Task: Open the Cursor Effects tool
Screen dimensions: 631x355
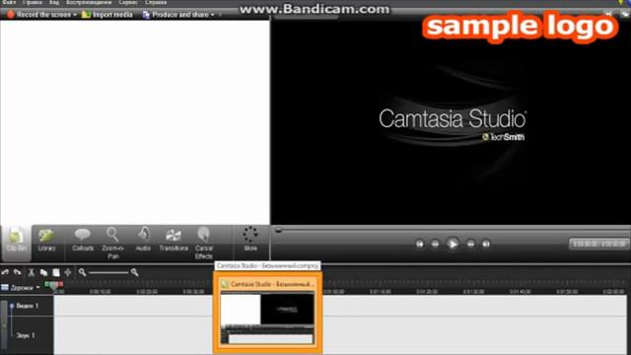Action: pos(204,244)
